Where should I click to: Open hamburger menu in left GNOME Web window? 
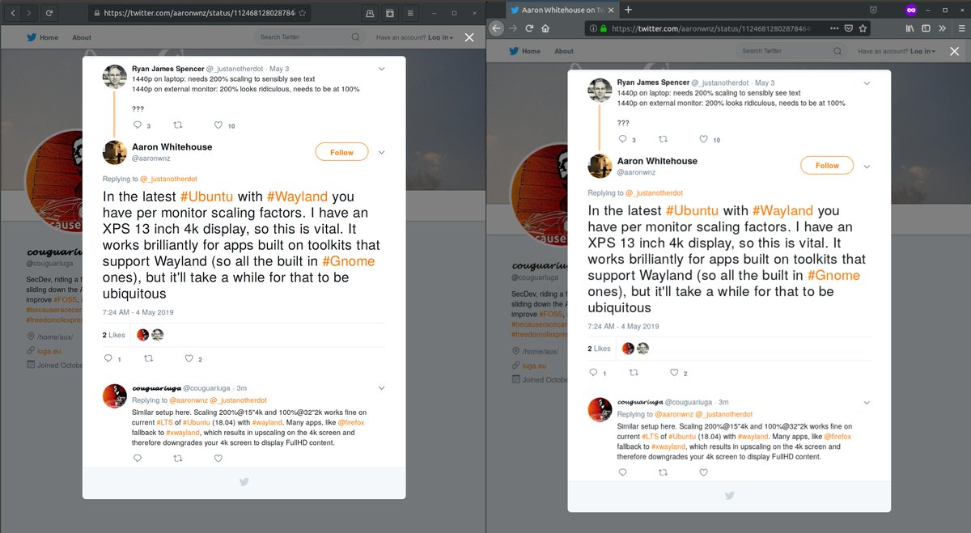click(411, 13)
